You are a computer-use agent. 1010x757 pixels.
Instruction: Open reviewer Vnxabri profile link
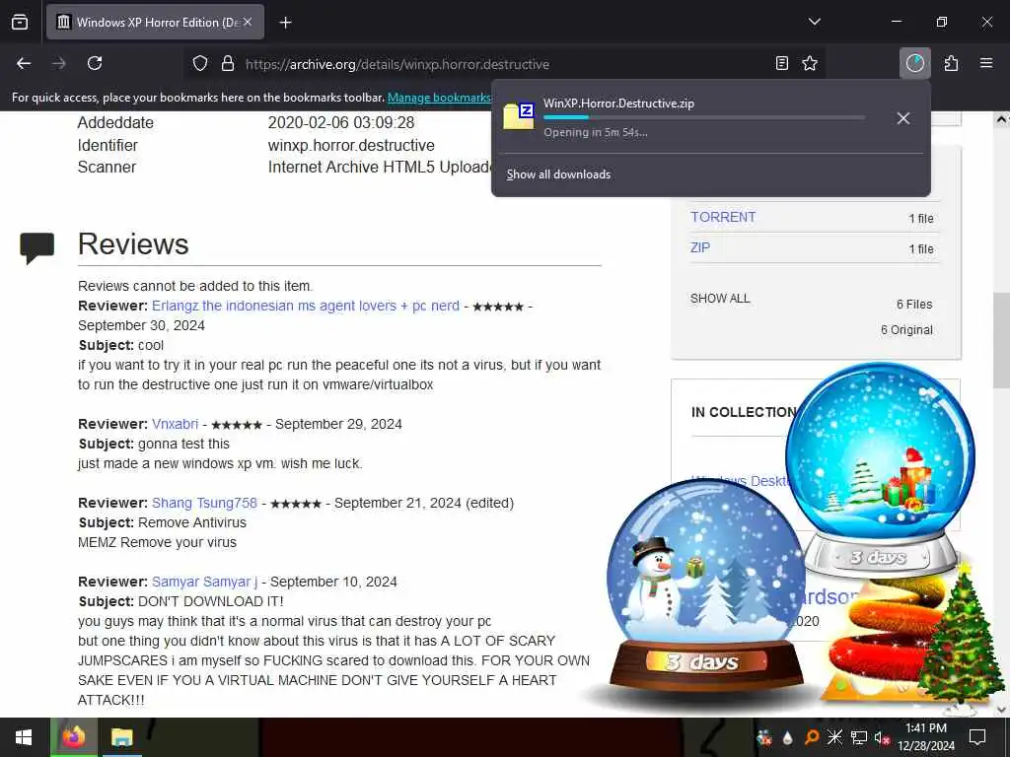click(175, 424)
